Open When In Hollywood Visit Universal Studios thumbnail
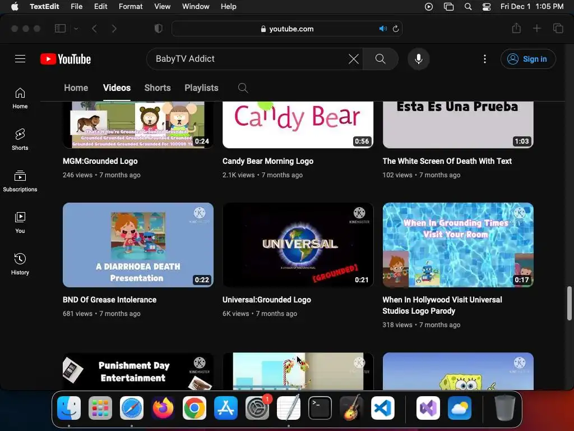Screen dimensions: 574x431 point(458,245)
